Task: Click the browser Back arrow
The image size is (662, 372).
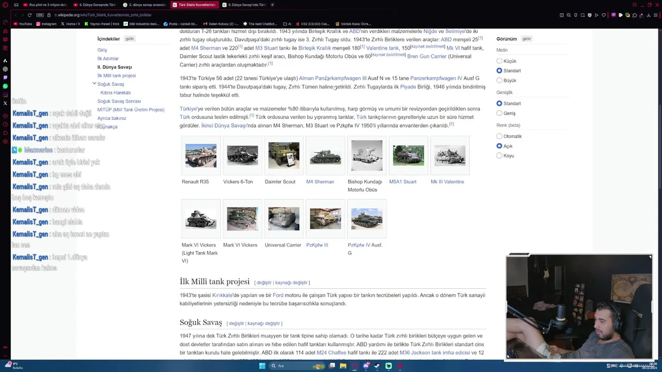Action: 15,15
